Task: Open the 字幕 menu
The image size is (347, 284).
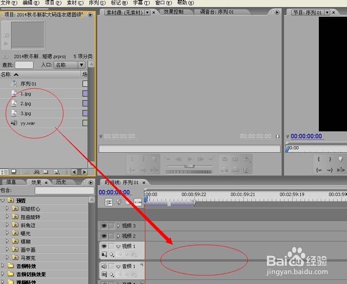Action: click(141, 3)
